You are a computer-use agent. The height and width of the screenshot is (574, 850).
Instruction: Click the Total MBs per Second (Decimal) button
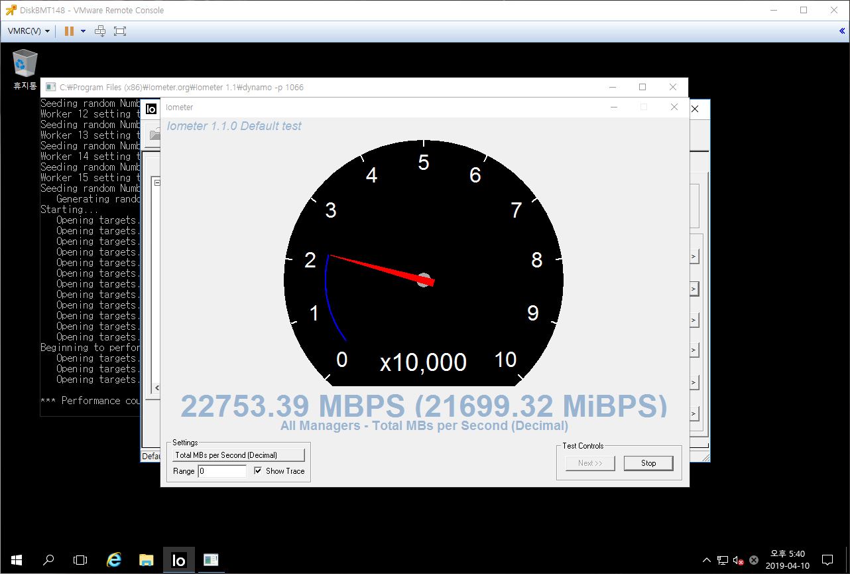pos(239,455)
